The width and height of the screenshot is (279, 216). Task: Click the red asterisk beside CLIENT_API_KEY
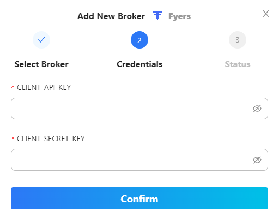point(13,87)
